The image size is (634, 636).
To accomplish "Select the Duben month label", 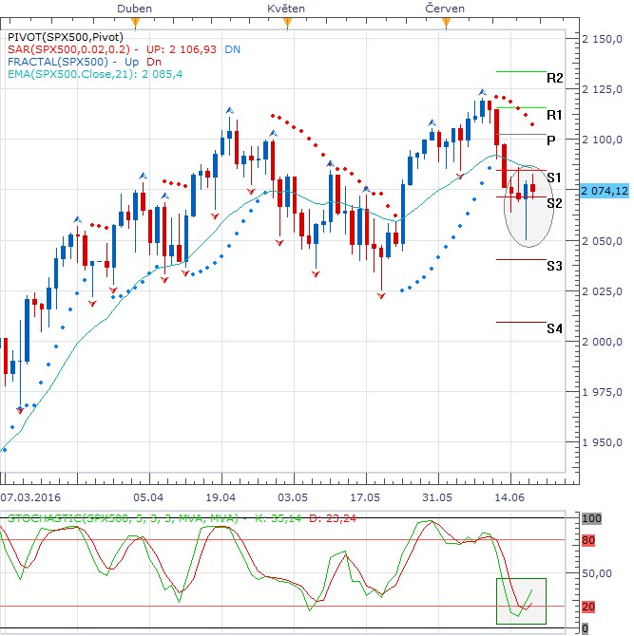I will [134, 8].
